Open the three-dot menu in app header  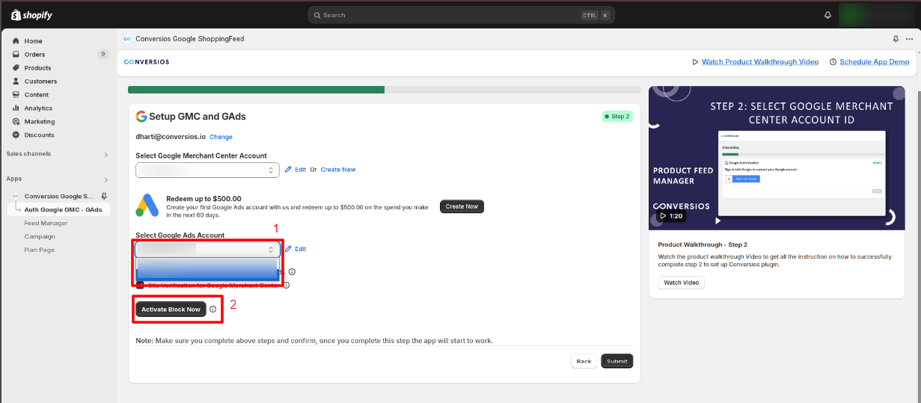coord(909,39)
